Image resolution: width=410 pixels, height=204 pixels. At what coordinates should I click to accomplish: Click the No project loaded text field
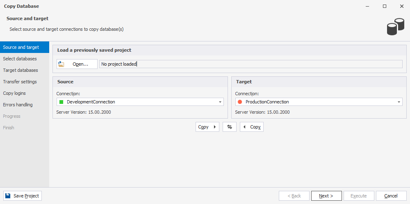tap(251, 64)
